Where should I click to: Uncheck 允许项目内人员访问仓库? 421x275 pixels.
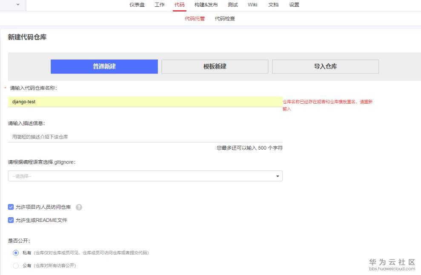coord(11,207)
